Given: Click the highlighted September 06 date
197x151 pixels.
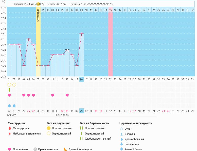Looking at the screenshot, I should tap(81, 111).
